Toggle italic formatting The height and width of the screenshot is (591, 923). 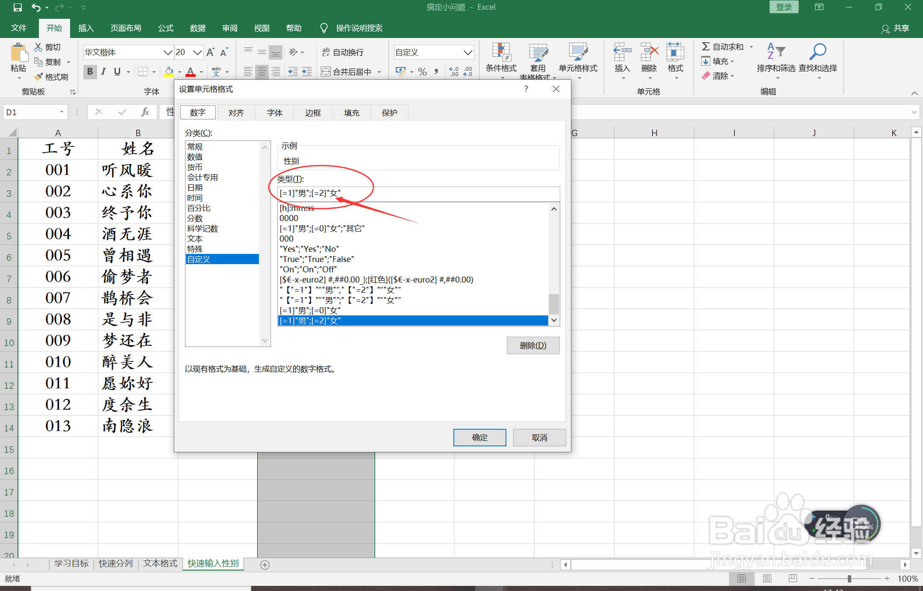point(103,72)
